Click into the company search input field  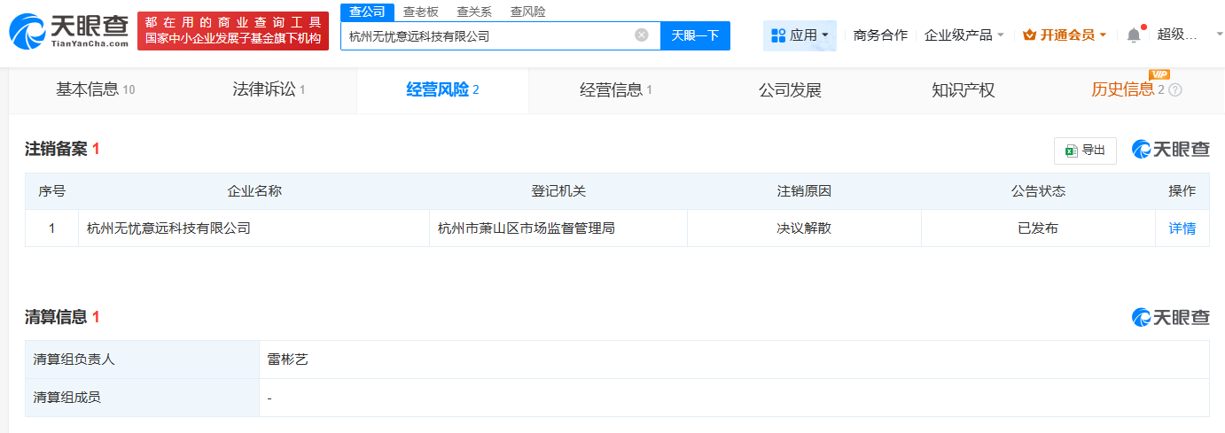[488, 36]
